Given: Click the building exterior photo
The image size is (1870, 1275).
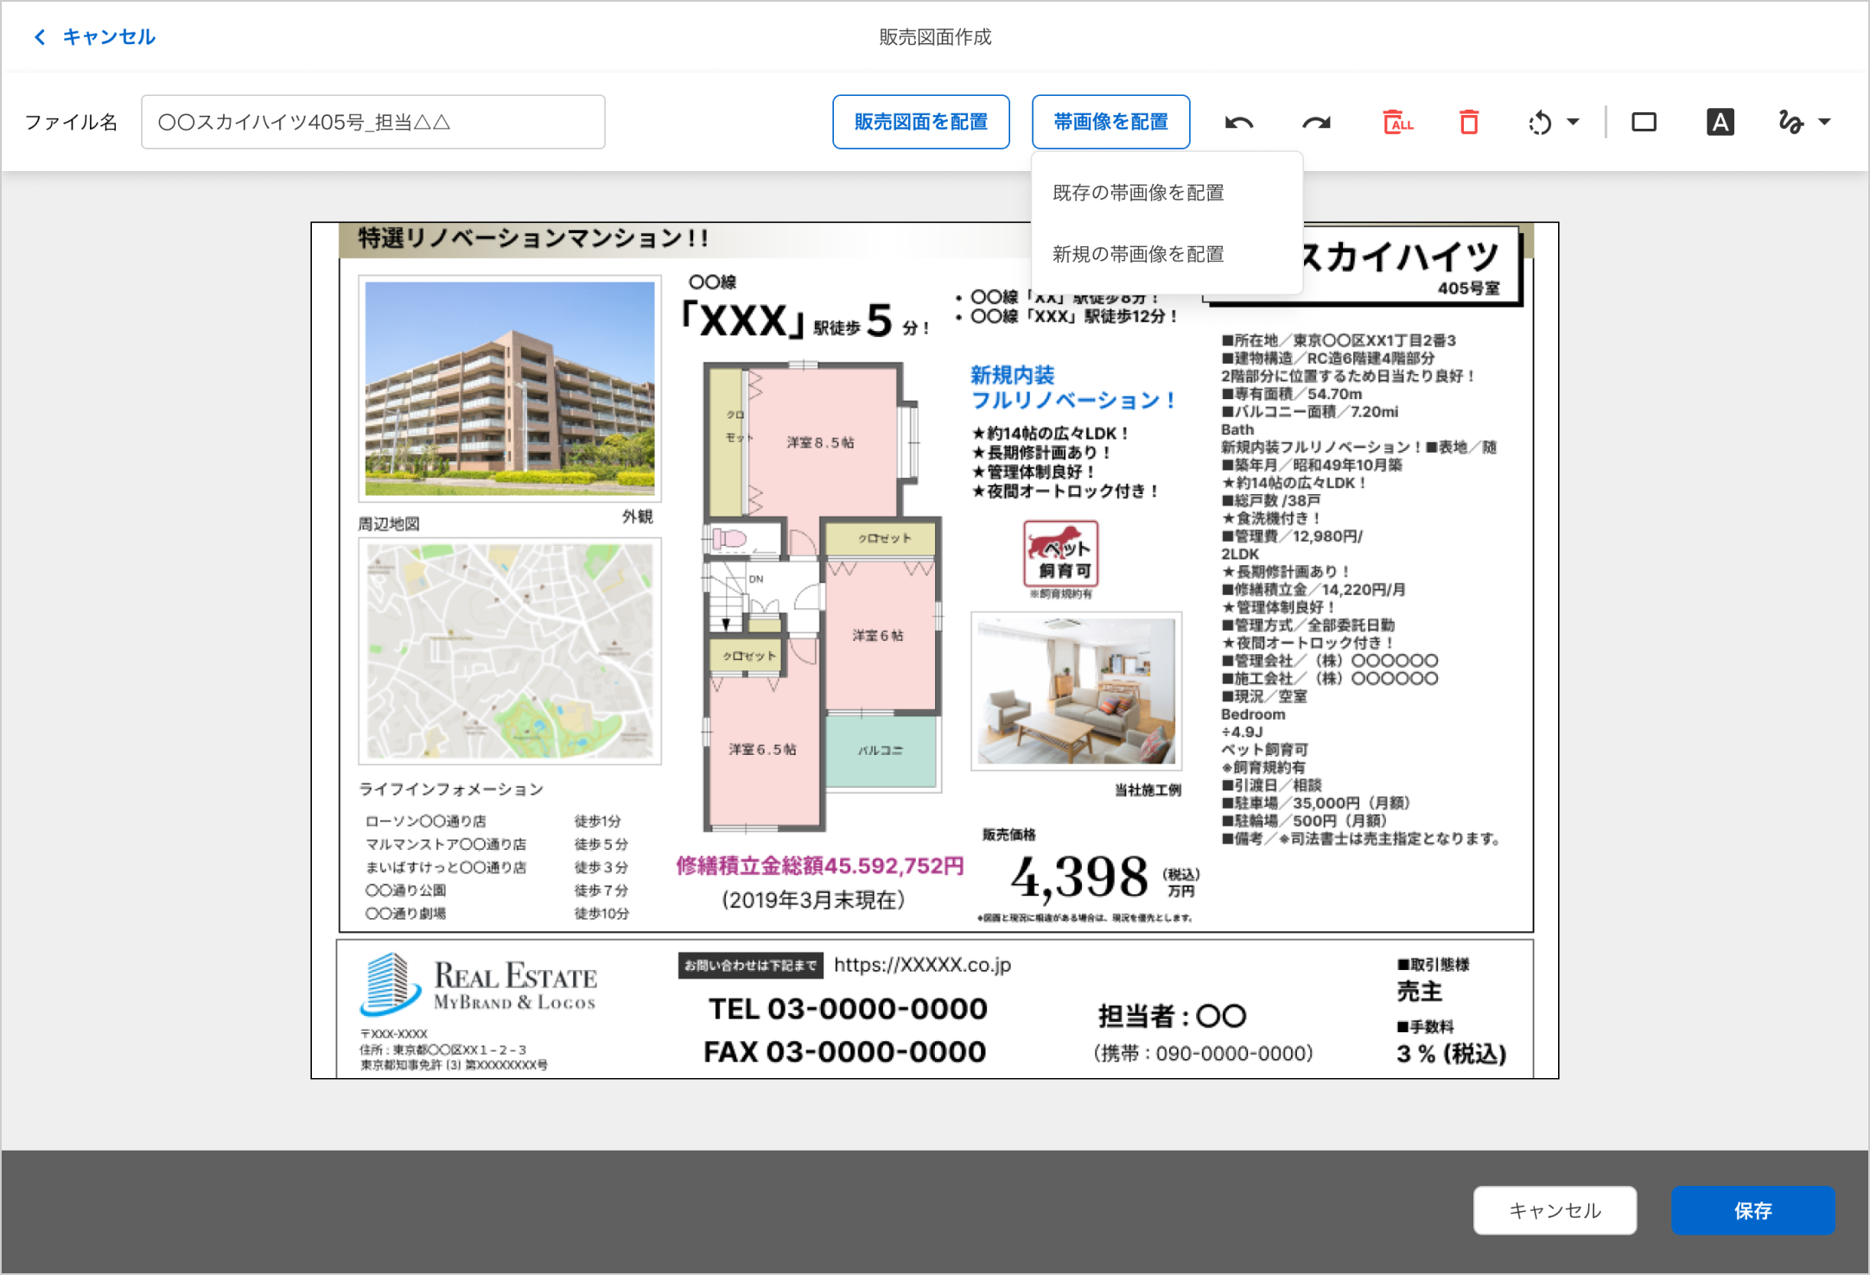Looking at the screenshot, I should coord(510,389).
